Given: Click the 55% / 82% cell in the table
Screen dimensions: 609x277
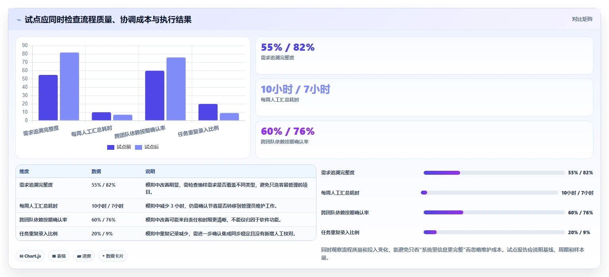Looking at the screenshot, I should pyautogui.click(x=103, y=185).
